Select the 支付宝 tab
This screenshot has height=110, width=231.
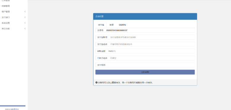pos(101,25)
